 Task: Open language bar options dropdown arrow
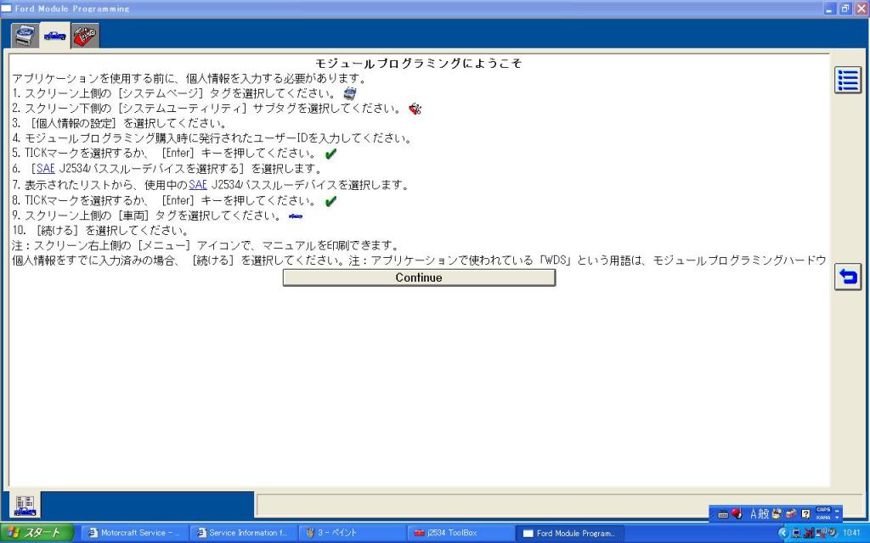837,518
